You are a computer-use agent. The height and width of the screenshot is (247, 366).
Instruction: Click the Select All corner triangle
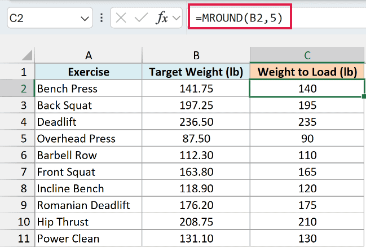[x=27, y=56]
